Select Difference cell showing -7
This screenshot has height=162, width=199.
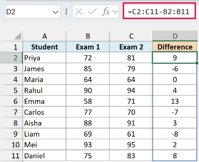tap(175, 112)
